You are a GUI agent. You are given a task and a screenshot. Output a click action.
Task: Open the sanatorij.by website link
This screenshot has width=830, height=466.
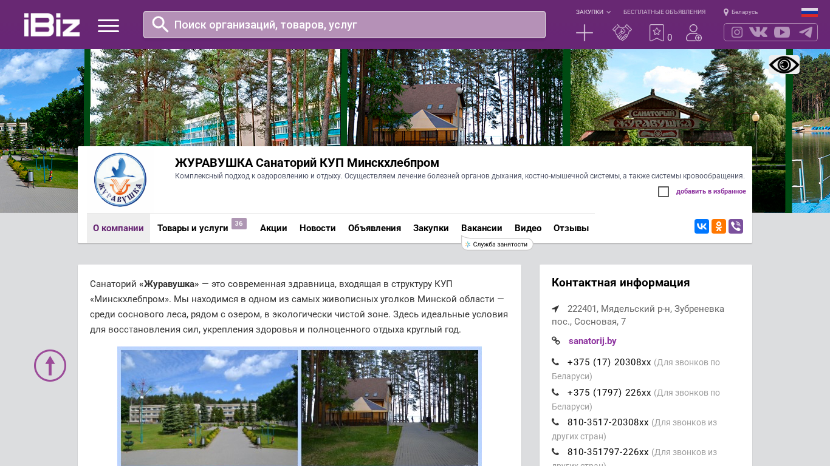tap(592, 341)
